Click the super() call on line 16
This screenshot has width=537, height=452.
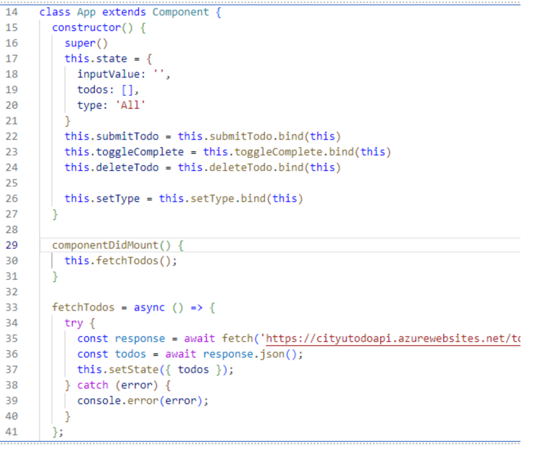pos(86,43)
